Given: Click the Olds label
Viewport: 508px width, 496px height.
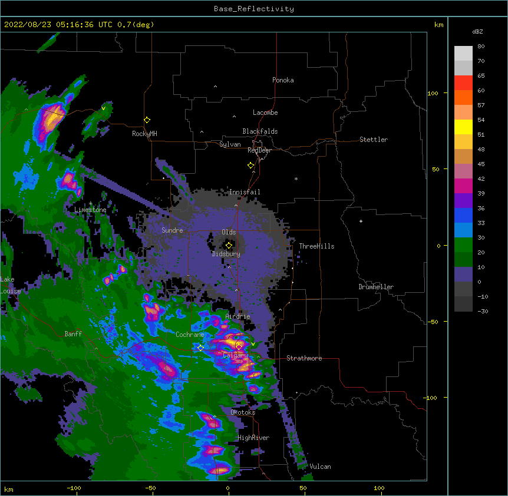Looking at the screenshot, I should click(x=229, y=232).
